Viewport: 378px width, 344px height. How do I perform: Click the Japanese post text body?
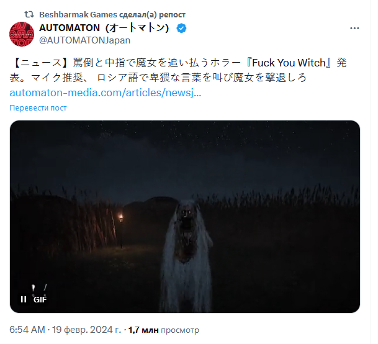click(x=178, y=70)
